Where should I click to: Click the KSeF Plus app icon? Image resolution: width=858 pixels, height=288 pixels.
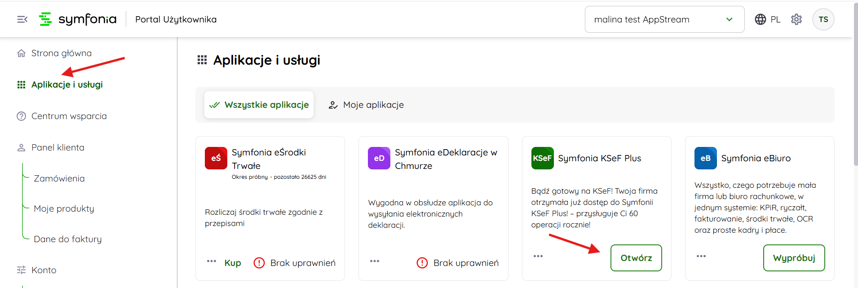(542, 158)
